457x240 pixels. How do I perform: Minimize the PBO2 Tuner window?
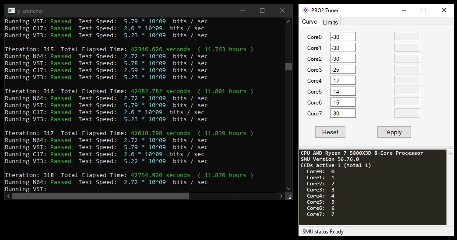point(404,10)
